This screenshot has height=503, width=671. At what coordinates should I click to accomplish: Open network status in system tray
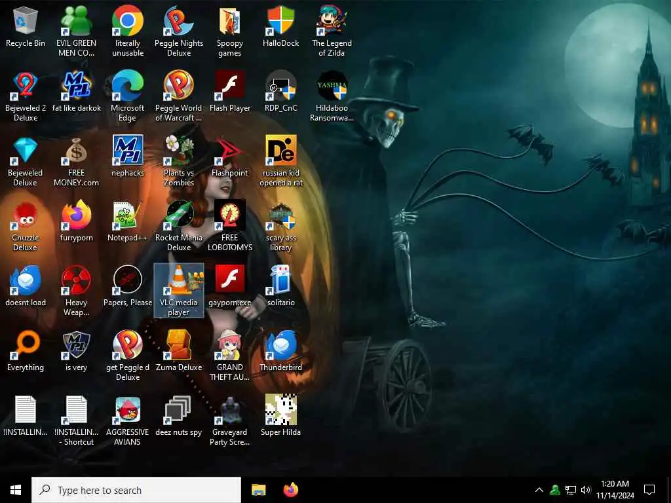pyautogui.click(x=571, y=490)
